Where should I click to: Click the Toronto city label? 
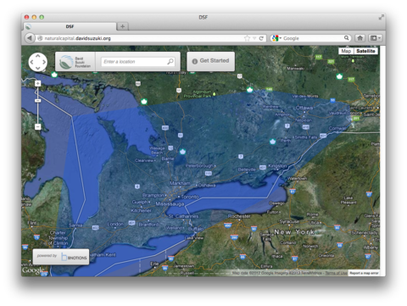[190, 197]
